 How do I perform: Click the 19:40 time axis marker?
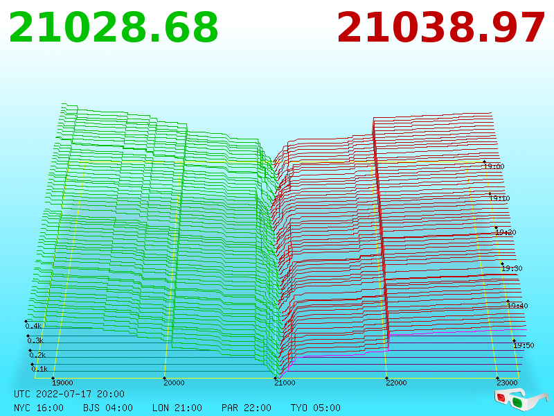tap(517, 306)
